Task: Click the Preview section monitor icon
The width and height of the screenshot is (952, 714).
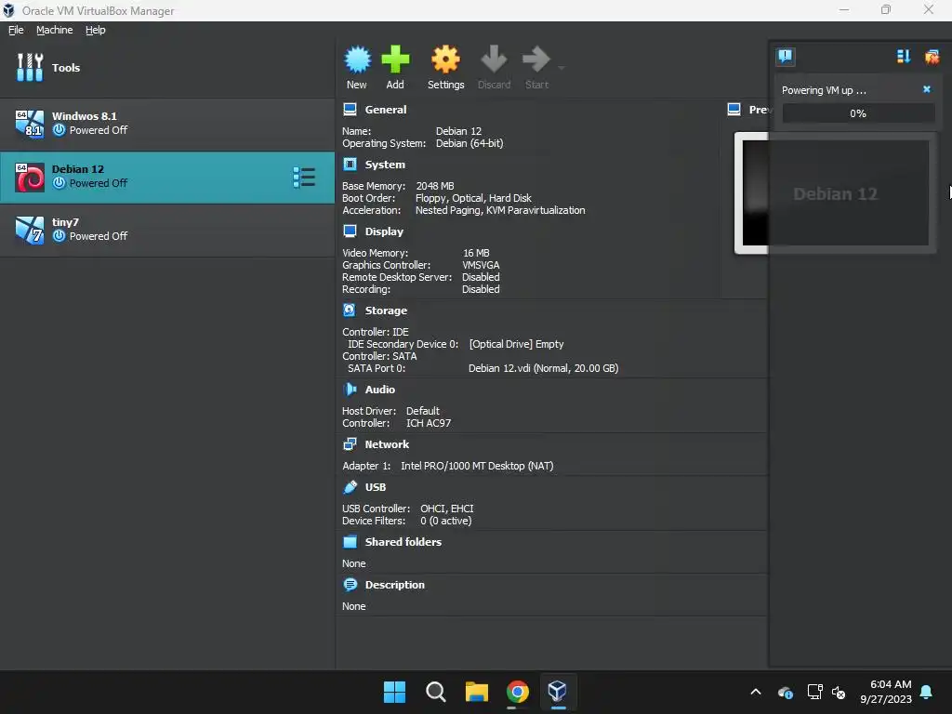Action: point(734,110)
